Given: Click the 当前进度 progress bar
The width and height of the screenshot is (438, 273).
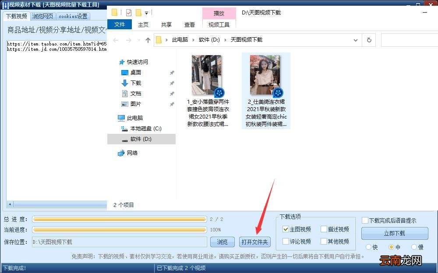Looking at the screenshot, I should tap(120, 230).
